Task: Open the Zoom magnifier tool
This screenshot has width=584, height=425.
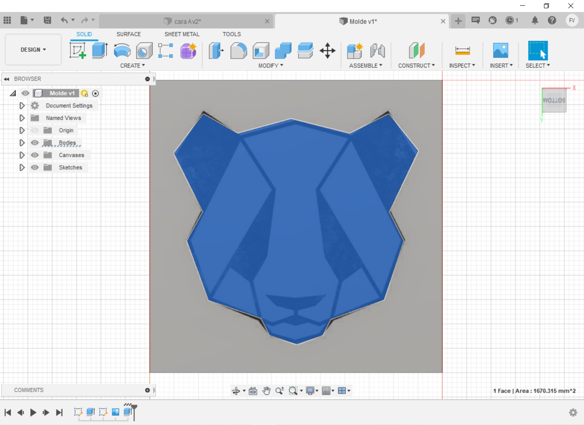Action: point(280,391)
